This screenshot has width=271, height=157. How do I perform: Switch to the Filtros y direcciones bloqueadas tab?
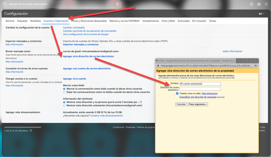tap(89, 21)
